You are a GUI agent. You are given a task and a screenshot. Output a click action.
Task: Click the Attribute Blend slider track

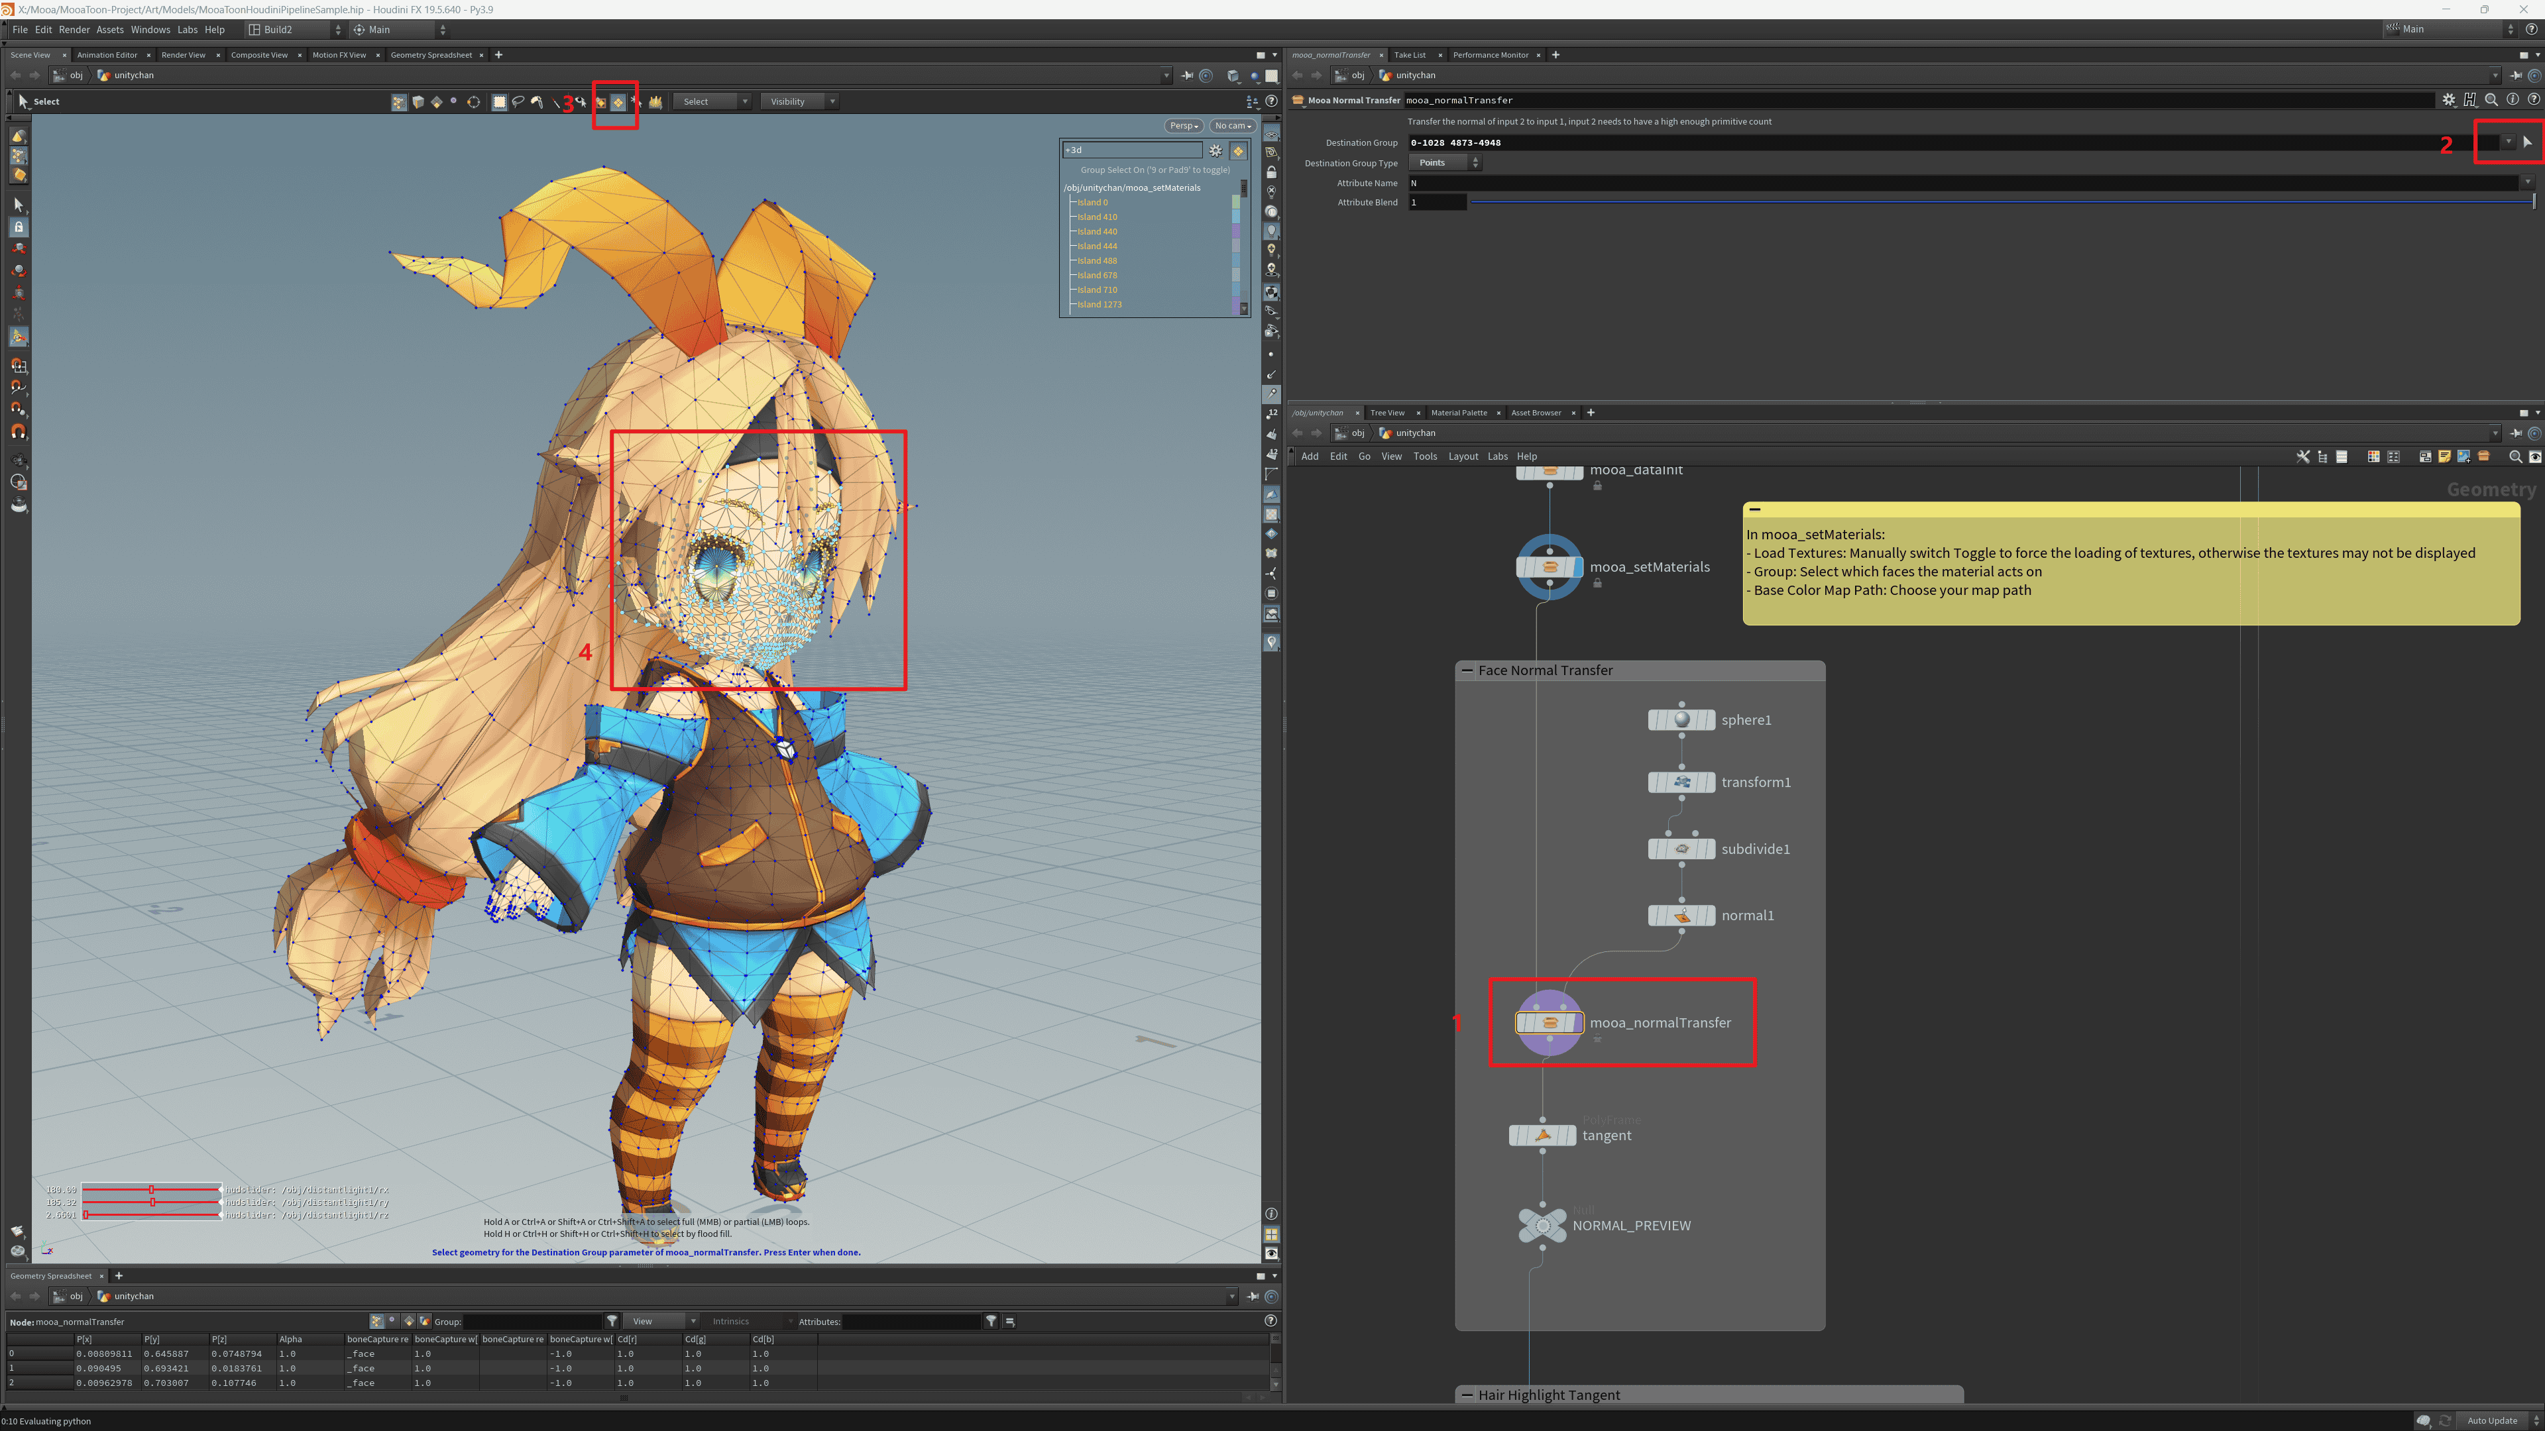pos(2002,203)
